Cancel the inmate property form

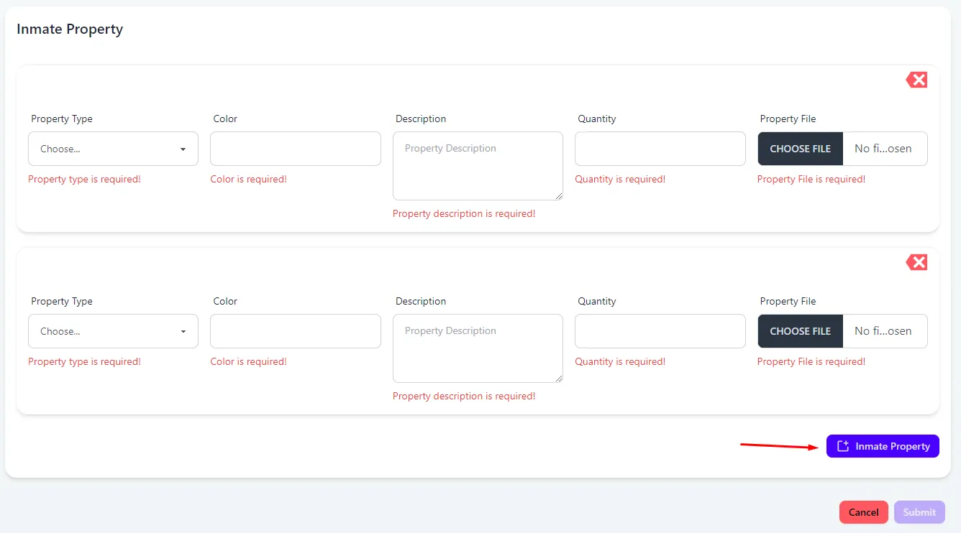(x=863, y=512)
